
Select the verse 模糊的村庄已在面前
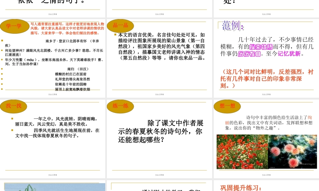pos(70,74)
